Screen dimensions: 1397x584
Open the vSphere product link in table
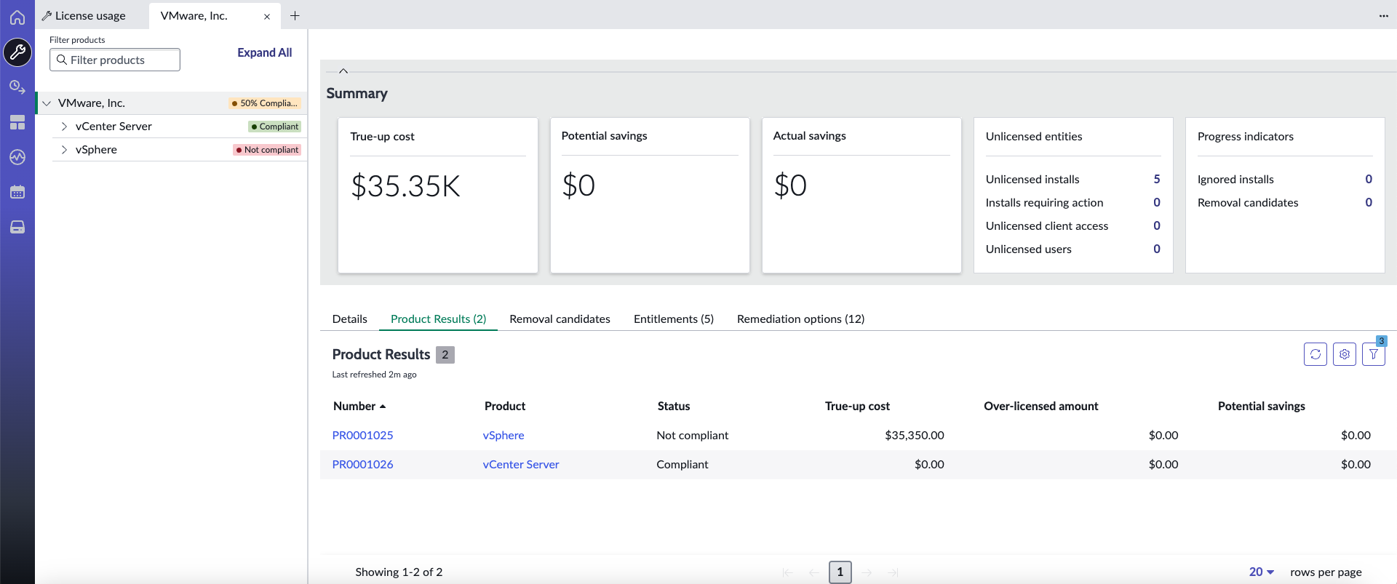pyautogui.click(x=504, y=435)
